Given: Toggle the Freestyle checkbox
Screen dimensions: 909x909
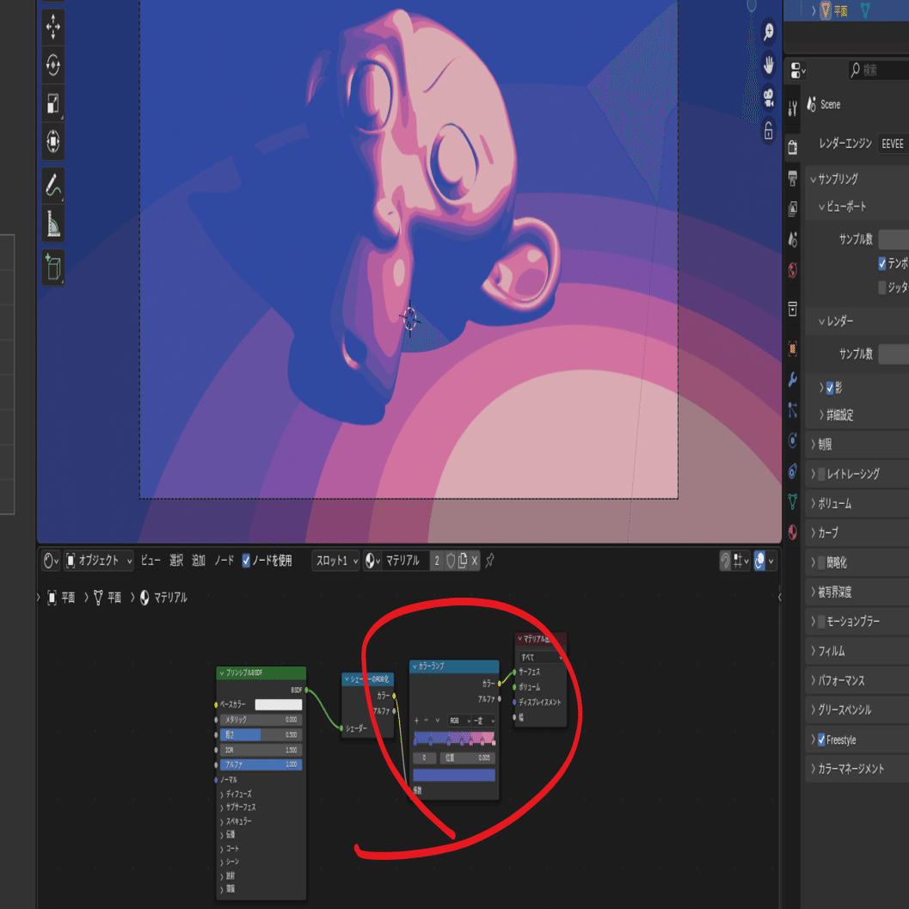Looking at the screenshot, I should tap(821, 740).
